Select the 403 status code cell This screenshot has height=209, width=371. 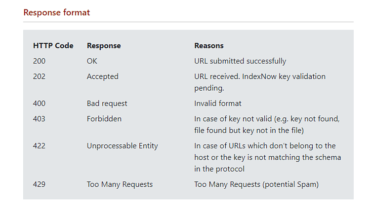coord(39,119)
